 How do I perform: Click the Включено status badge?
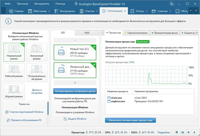[143, 42]
